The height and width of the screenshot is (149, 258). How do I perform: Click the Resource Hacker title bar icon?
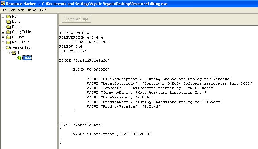tap(3, 3)
